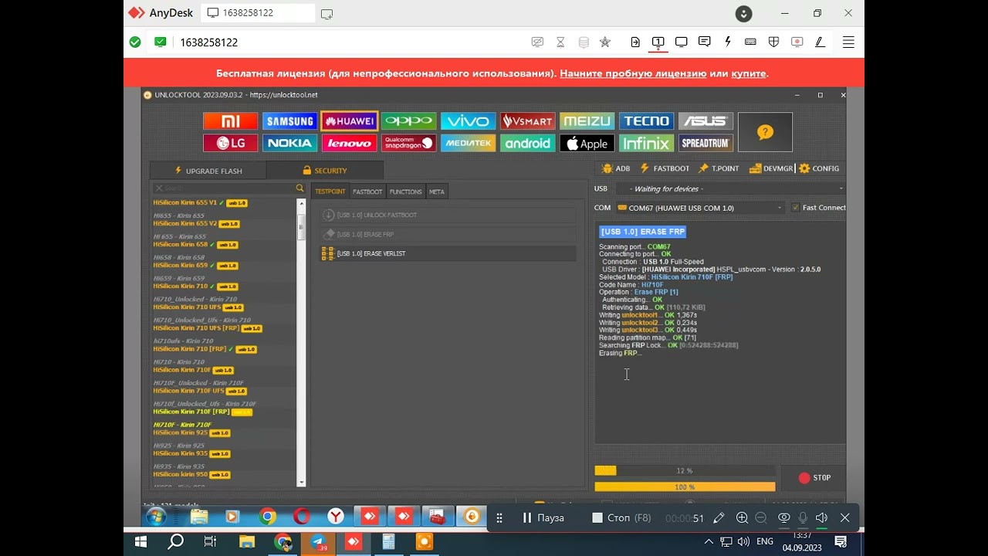The height and width of the screenshot is (556, 988).
Task: Switch to the FASTBOOT tab
Action: coord(367,192)
